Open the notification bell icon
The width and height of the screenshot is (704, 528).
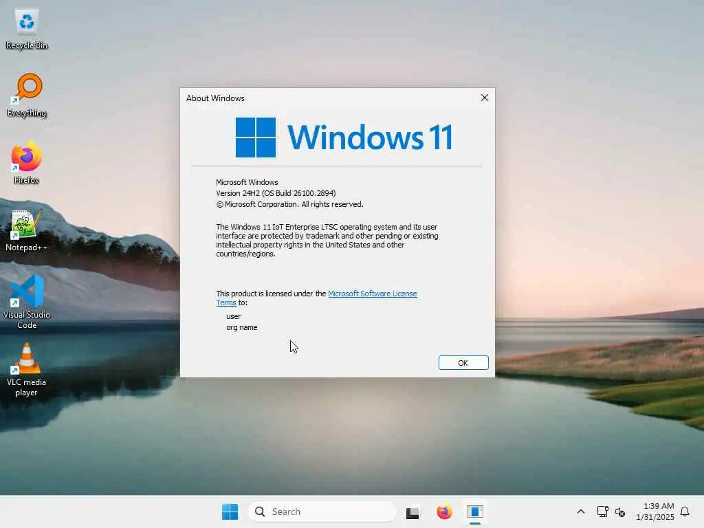coord(685,511)
